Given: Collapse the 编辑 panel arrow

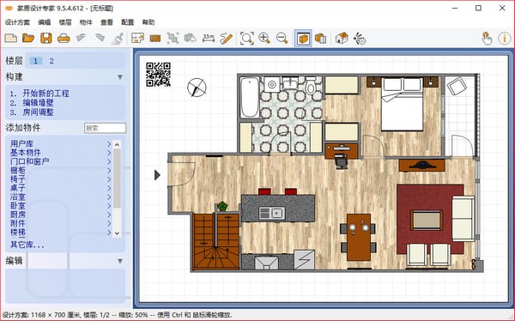Looking at the screenshot, I should pos(120,261).
